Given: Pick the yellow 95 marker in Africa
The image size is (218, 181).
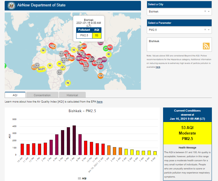Looking at the screenshot, I should pyautogui.click(x=50, y=66).
